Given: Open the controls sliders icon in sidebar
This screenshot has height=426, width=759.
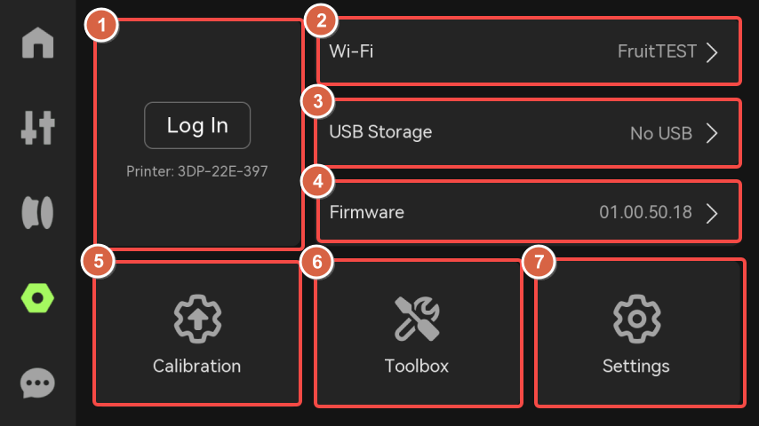Looking at the screenshot, I should [x=37, y=128].
